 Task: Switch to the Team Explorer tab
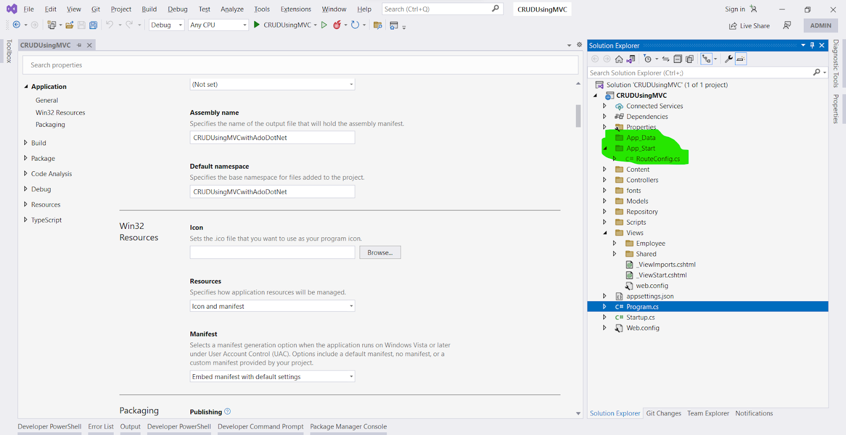point(708,413)
